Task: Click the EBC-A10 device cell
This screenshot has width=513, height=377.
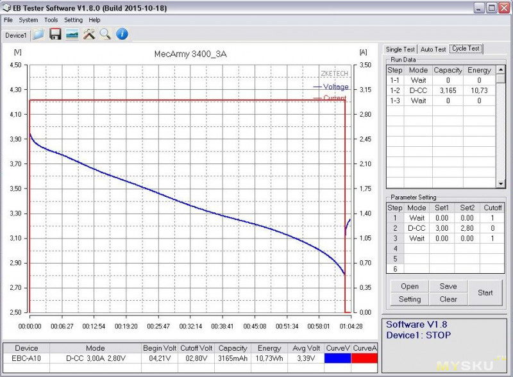Action: [x=26, y=358]
